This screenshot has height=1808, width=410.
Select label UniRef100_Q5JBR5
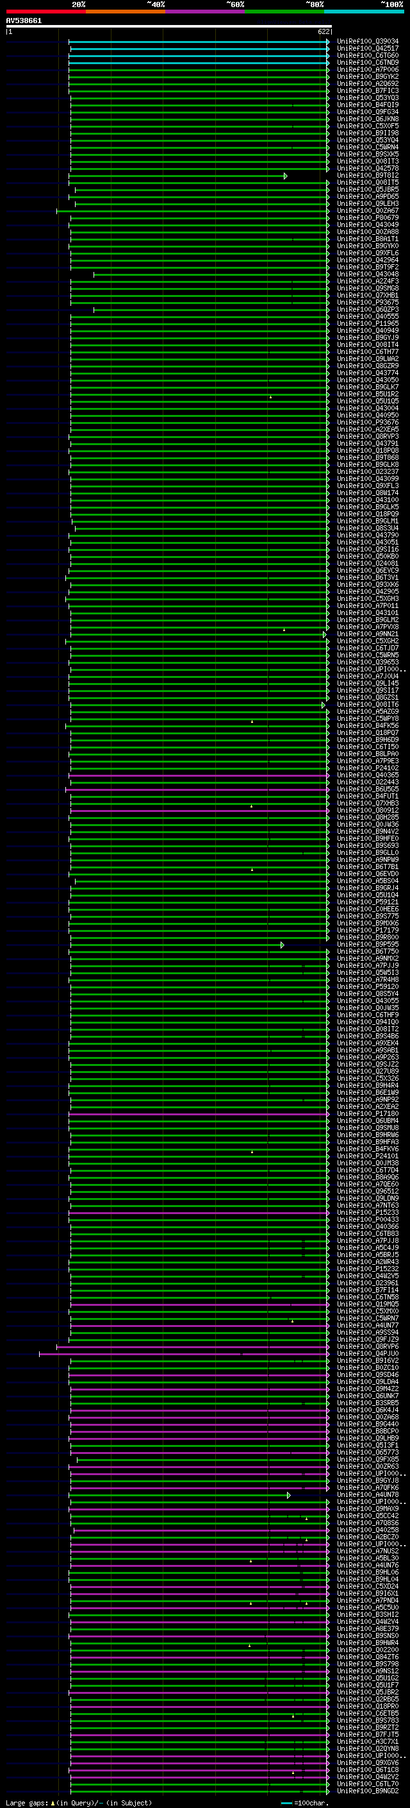(368, 189)
